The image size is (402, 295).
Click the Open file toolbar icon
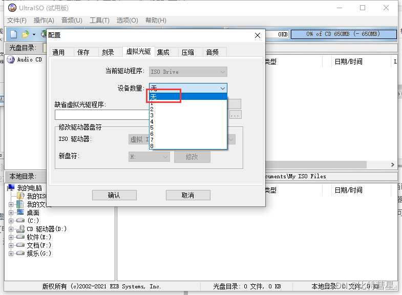(26, 34)
